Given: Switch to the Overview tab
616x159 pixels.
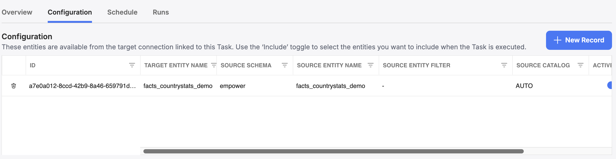Looking at the screenshot, I should pos(17,12).
